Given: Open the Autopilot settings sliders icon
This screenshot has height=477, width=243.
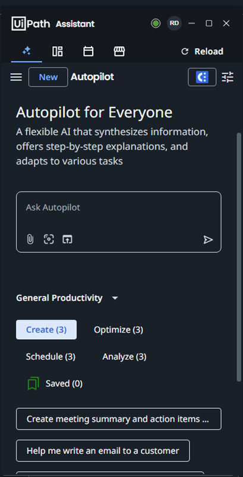Looking at the screenshot, I should click(228, 77).
